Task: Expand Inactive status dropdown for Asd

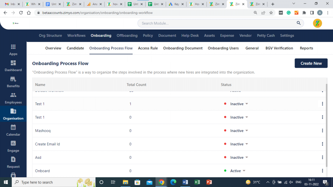Action: (246, 157)
